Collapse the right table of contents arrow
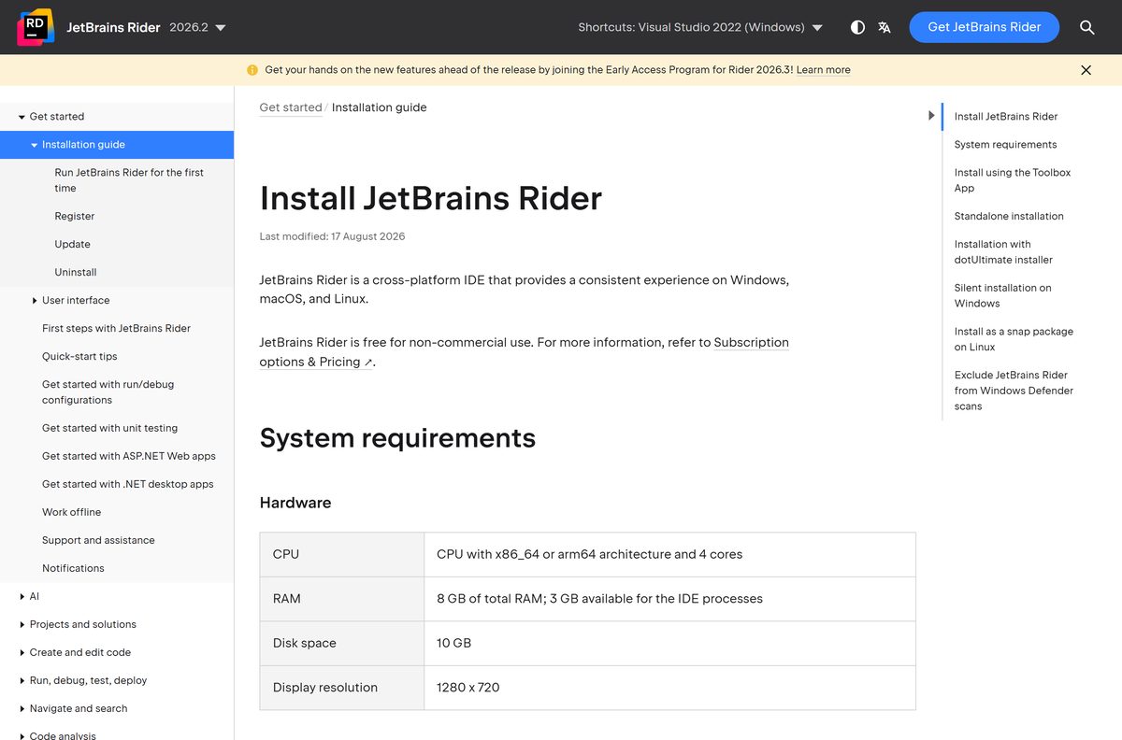The height and width of the screenshot is (740, 1122). (931, 116)
